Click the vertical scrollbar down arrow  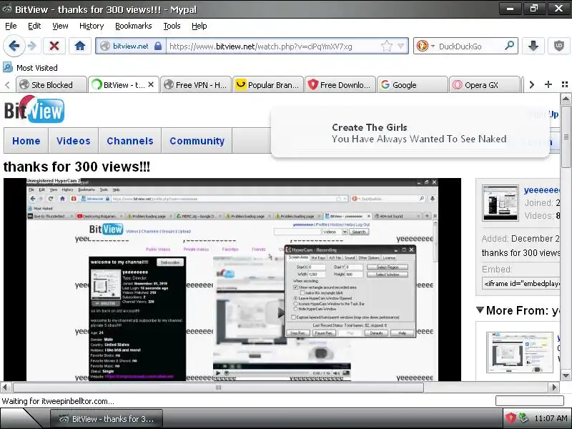point(566,375)
